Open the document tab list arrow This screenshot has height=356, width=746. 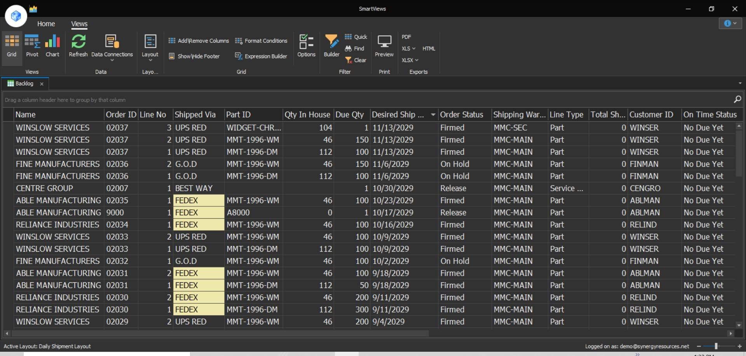(x=740, y=83)
